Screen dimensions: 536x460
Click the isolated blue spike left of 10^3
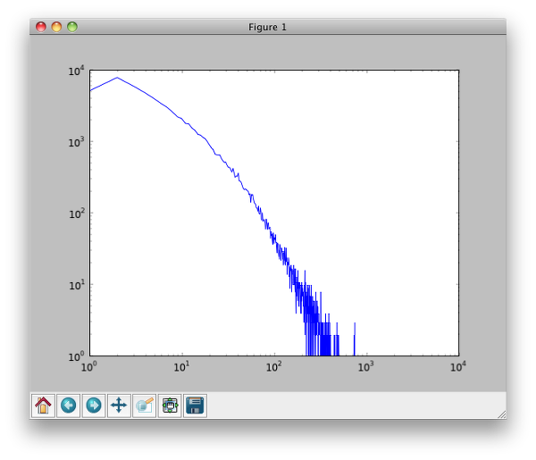[355, 339]
